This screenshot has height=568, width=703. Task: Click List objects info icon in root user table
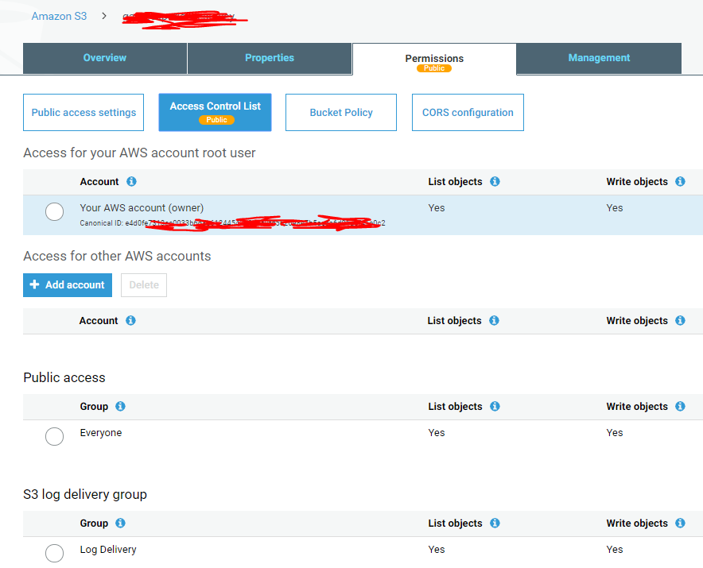click(x=495, y=182)
